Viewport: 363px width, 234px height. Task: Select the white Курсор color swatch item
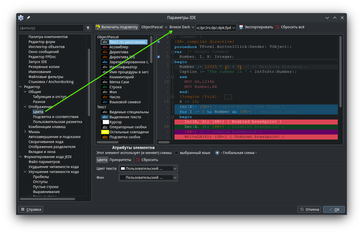pos(106,122)
